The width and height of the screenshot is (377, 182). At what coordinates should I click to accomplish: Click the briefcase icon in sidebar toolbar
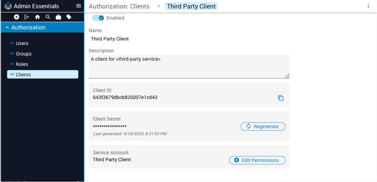58,17
